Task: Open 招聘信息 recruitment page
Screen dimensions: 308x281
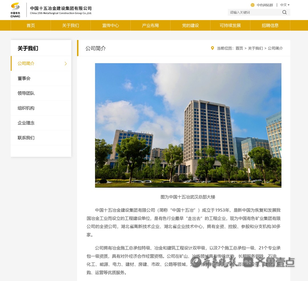Action: [x=270, y=25]
